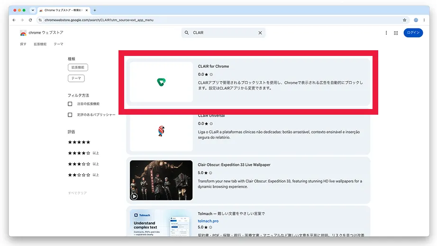Clear the CLAIR search with X
This screenshot has height=246, width=437.
coord(260,33)
